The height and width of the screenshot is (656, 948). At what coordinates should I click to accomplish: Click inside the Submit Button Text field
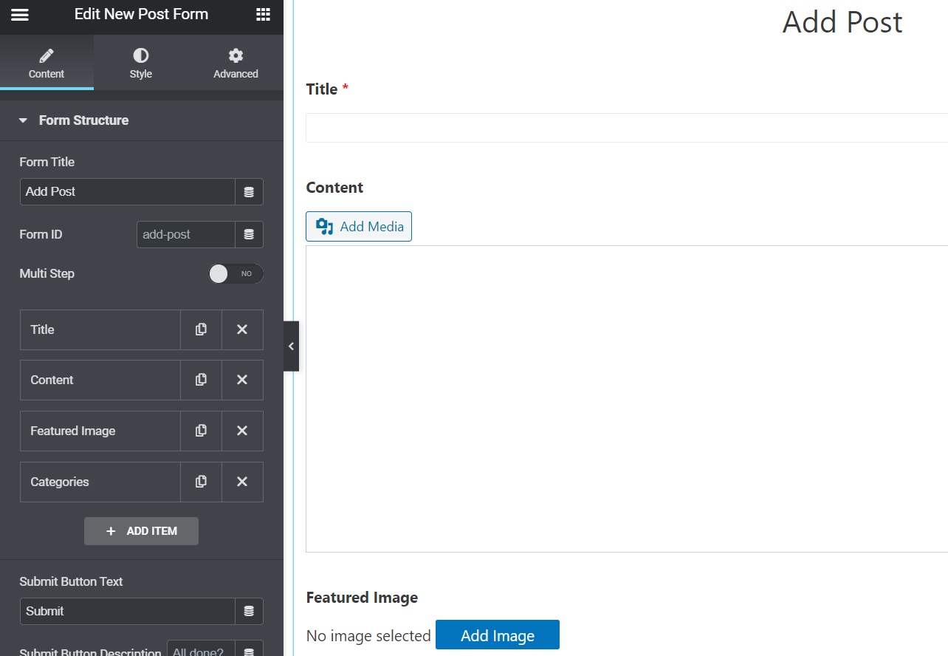click(126, 611)
